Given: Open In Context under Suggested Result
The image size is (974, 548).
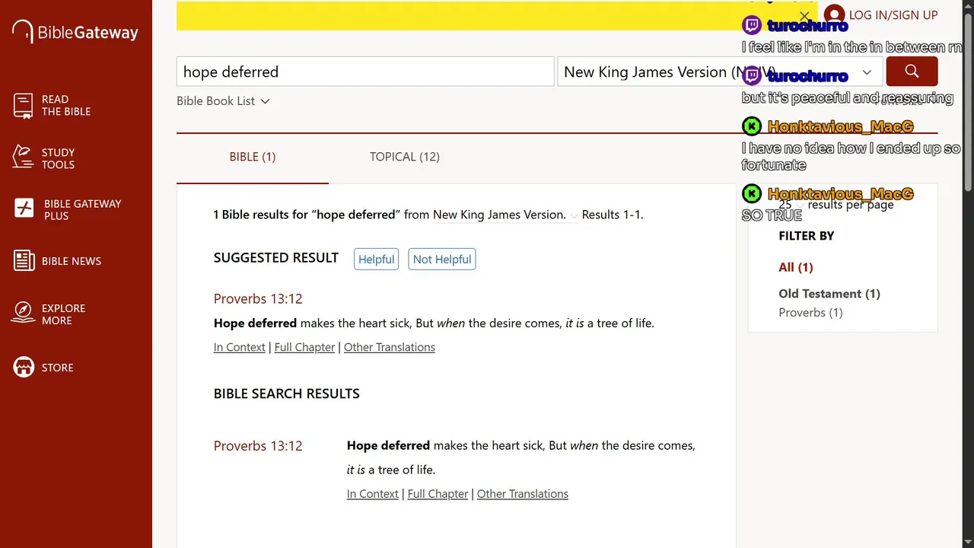Looking at the screenshot, I should (x=240, y=347).
